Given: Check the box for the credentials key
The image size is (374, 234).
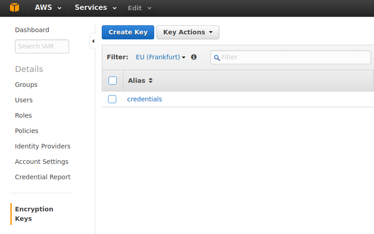Looking at the screenshot, I should click(112, 99).
